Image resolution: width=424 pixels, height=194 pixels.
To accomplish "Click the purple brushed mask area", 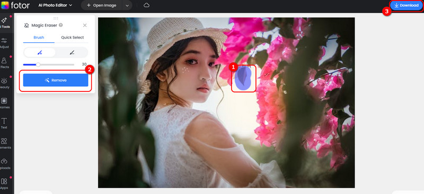I will (243, 78).
